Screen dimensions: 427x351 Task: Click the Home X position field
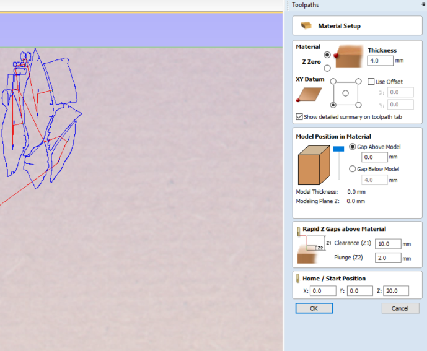coord(323,291)
